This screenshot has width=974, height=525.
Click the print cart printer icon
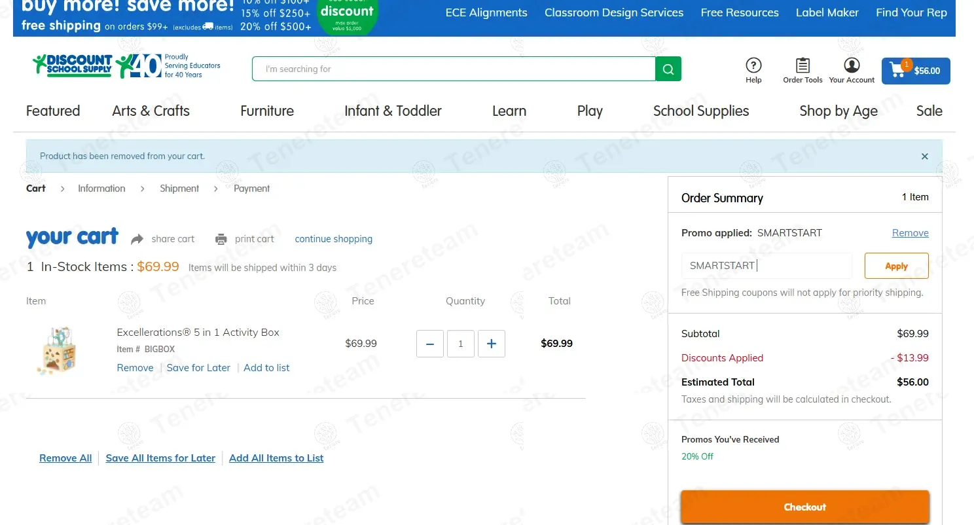[221, 239]
